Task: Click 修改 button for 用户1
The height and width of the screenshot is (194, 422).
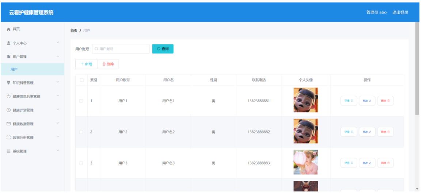Action: pyautogui.click(x=367, y=101)
